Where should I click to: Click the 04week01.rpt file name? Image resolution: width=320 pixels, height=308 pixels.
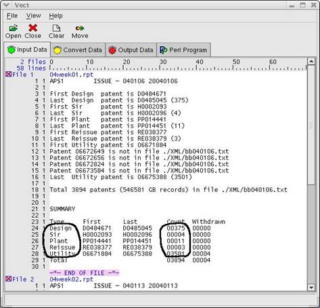[x=72, y=75]
